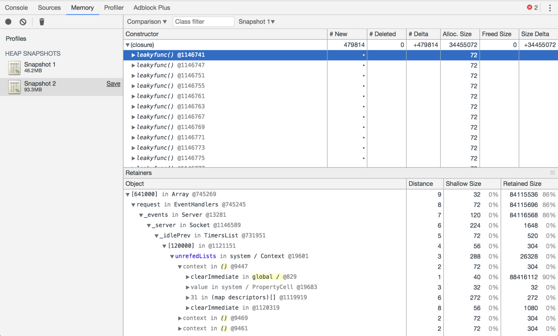Sort by Freed Size column header
558x336 pixels.
click(x=499, y=34)
